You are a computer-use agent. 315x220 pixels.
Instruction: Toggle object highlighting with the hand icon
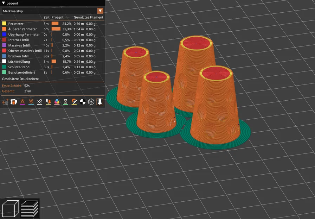(13, 102)
